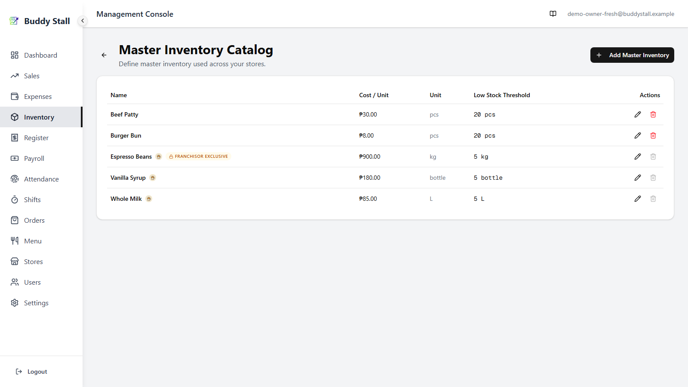Viewport: 688px width, 387px height.
Task: Click the pencil icon for Espresso Beans
Action: pos(638,157)
